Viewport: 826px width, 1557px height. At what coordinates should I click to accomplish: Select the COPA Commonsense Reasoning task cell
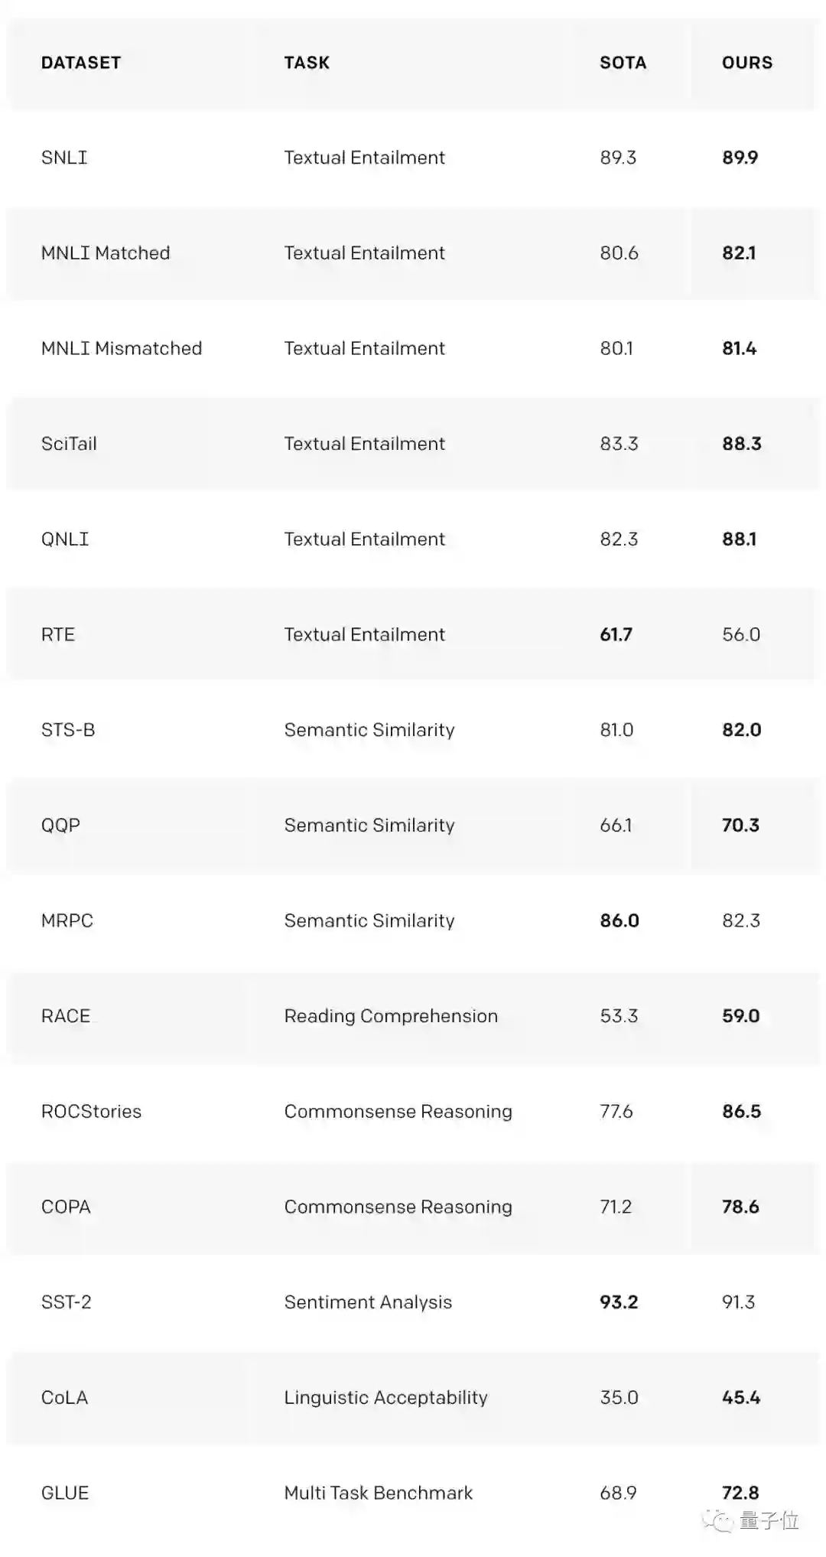pyautogui.click(x=398, y=1207)
